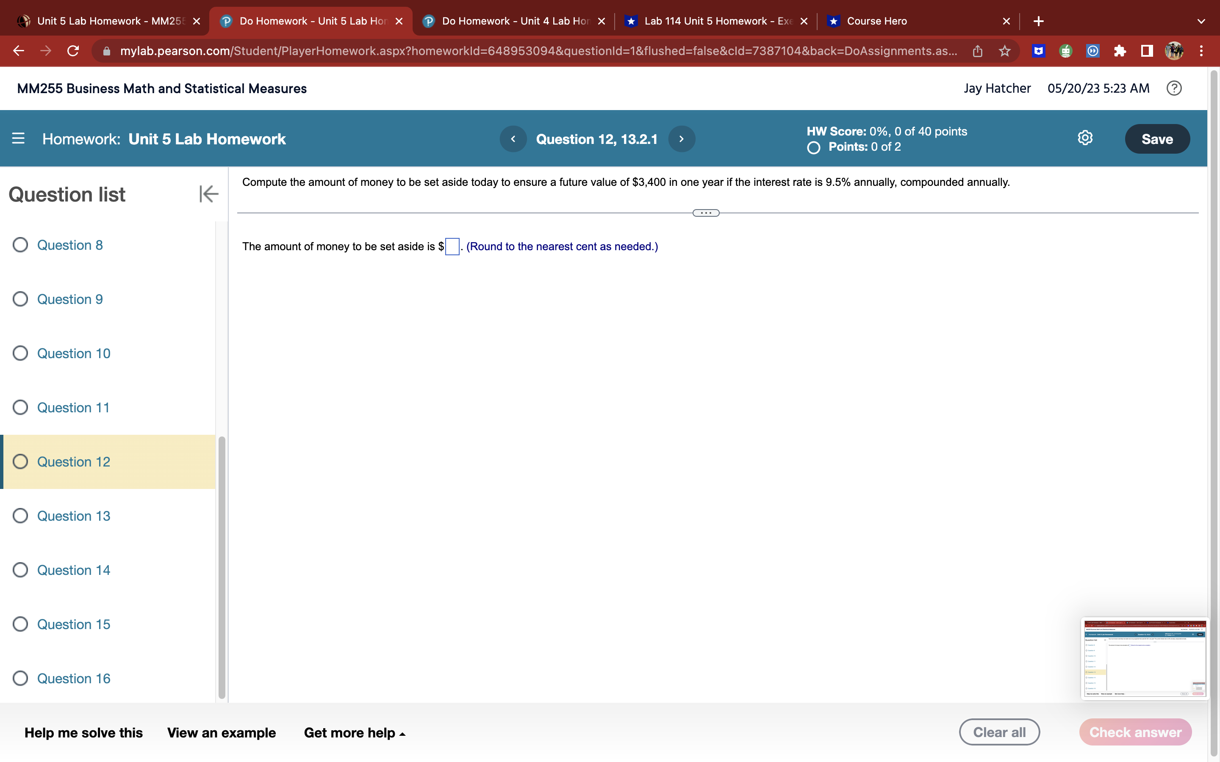Expand the question via the ellipsis control

click(x=705, y=212)
